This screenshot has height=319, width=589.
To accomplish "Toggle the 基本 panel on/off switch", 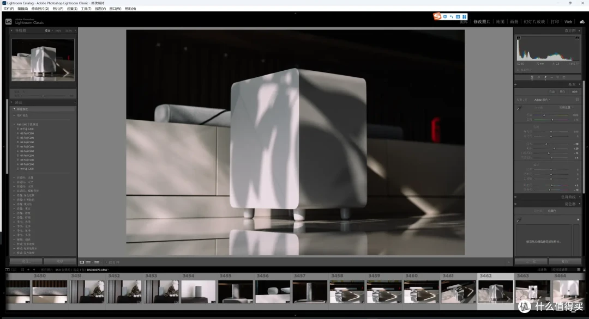I will [x=516, y=84].
